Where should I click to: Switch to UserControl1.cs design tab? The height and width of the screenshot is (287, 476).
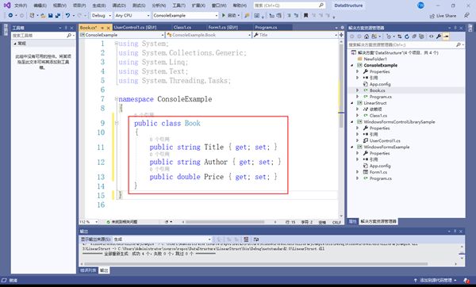tap(135, 28)
